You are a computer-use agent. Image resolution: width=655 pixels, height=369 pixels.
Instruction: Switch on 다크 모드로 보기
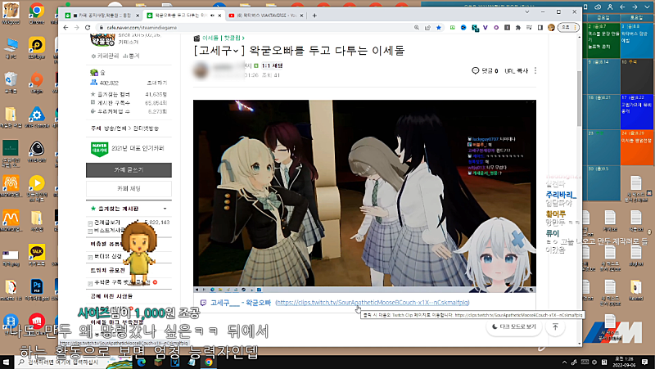click(514, 326)
